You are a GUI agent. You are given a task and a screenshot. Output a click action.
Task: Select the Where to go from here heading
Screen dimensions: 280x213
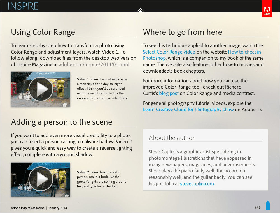(x=182, y=32)
